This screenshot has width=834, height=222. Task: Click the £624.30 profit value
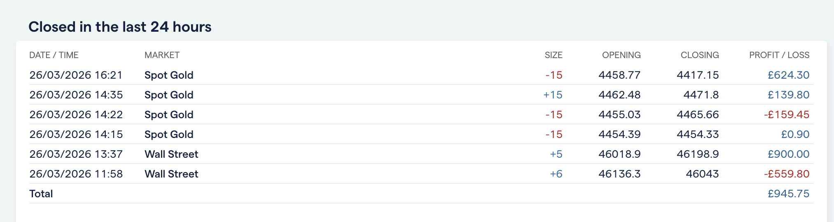[788, 75]
